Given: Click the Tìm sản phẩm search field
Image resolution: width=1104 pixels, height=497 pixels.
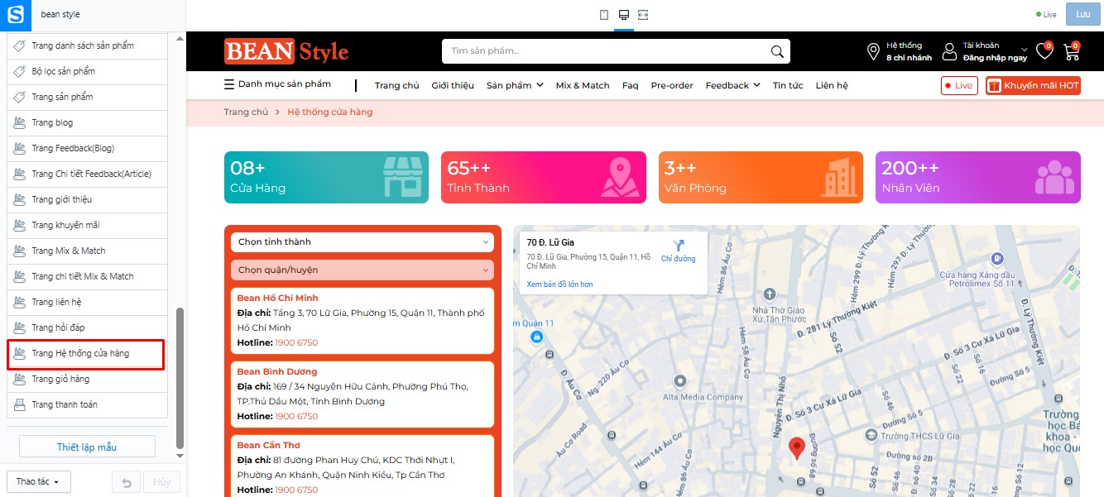Looking at the screenshot, I should tap(604, 51).
